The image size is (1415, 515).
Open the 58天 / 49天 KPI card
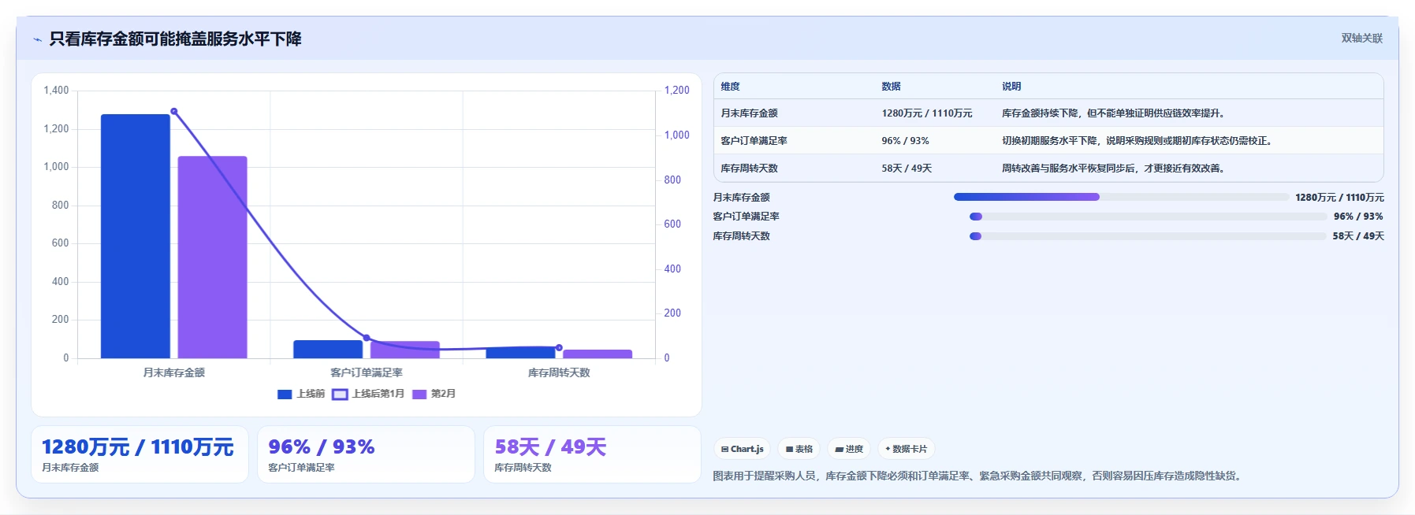click(592, 454)
